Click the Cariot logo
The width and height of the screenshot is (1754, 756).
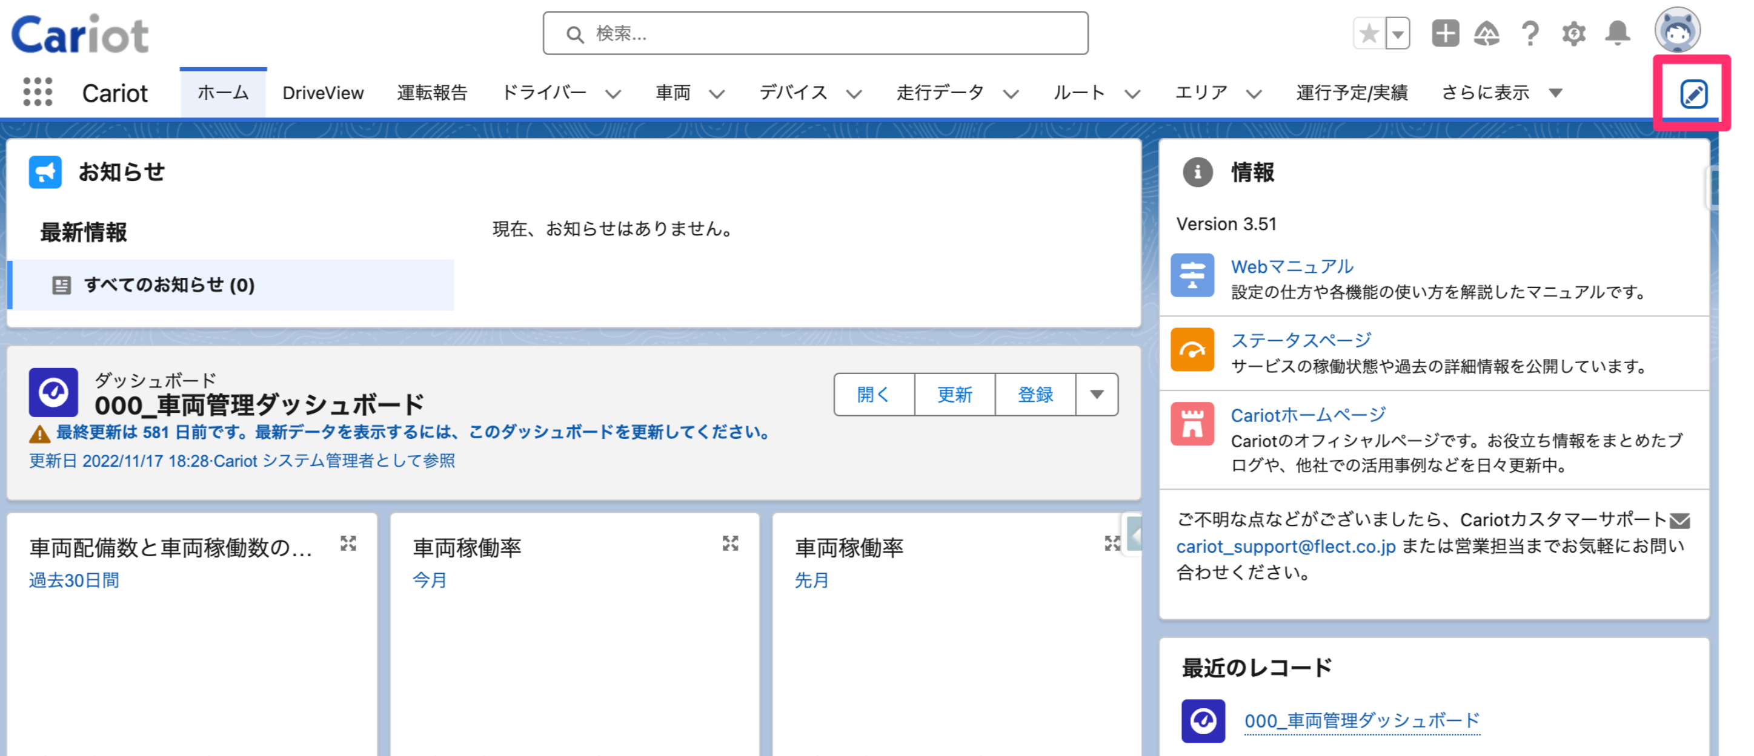[81, 34]
